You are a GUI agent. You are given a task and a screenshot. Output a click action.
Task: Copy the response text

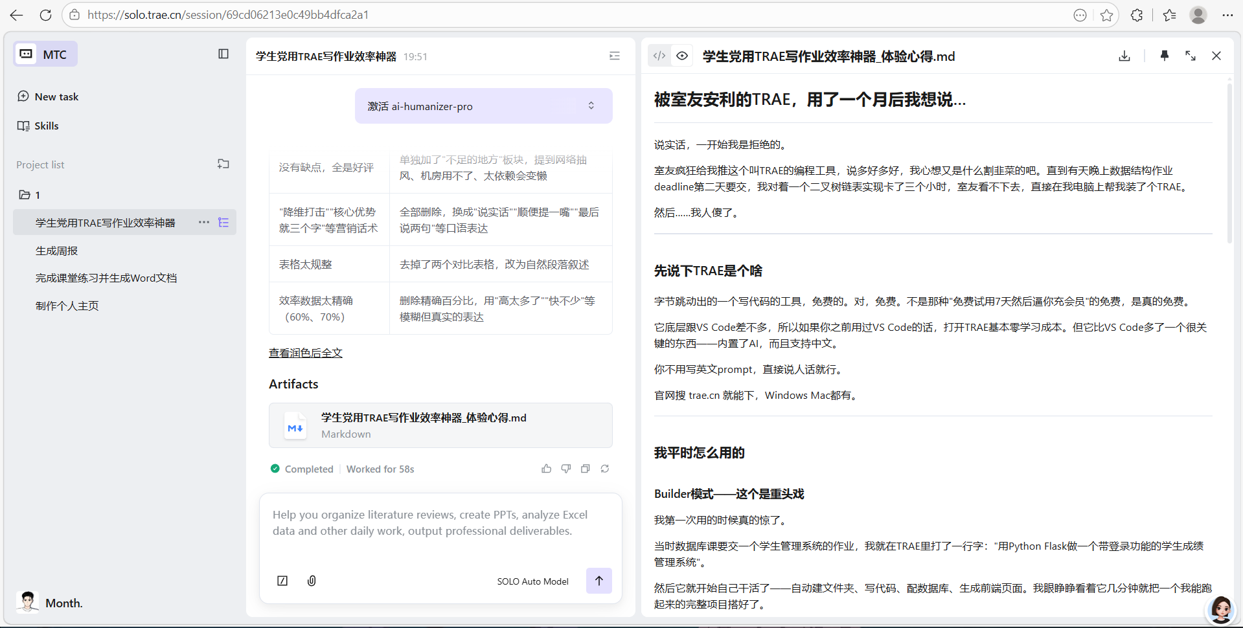pos(585,469)
